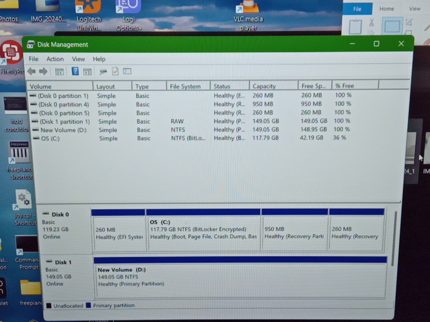The height and width of the screenshot is (322, 430).
Task: Sort by the Status column header
Action: click(x=230, y=86)
